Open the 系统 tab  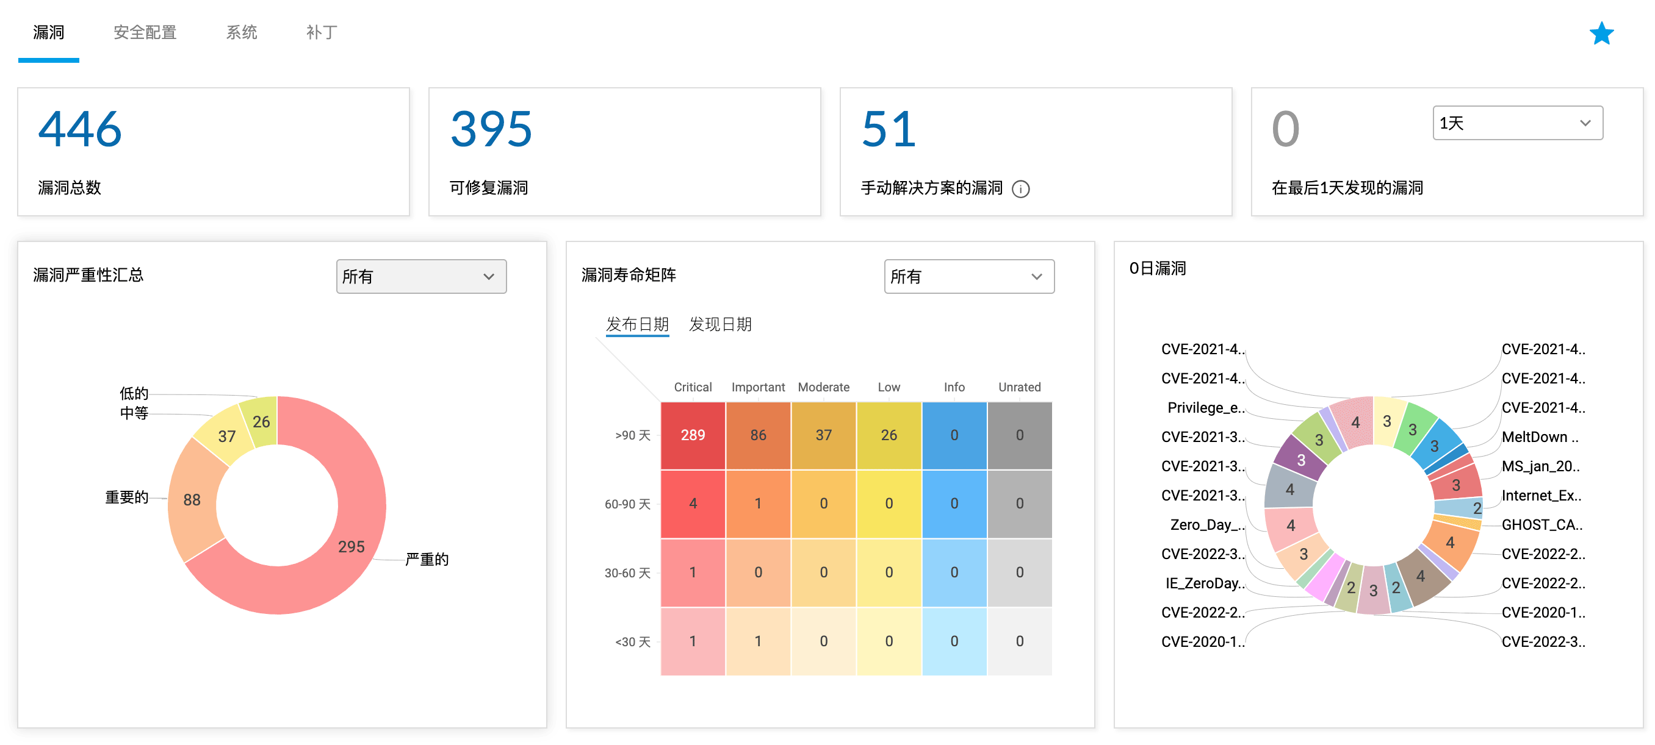tap(242, 32)
